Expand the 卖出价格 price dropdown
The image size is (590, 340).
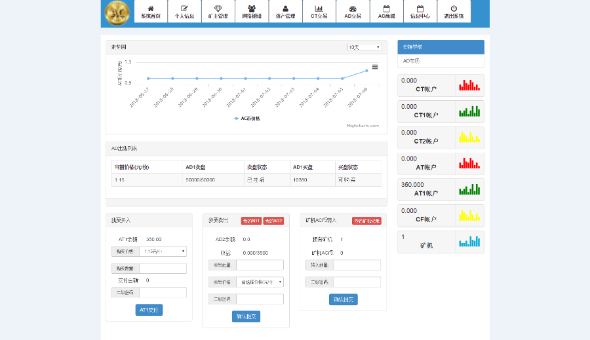pyautogui.click(x=260, y=282)
